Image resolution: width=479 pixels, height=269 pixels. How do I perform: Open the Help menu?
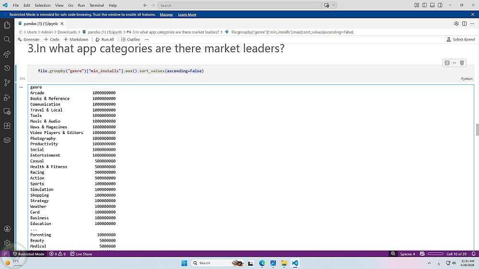pos(113,5)
